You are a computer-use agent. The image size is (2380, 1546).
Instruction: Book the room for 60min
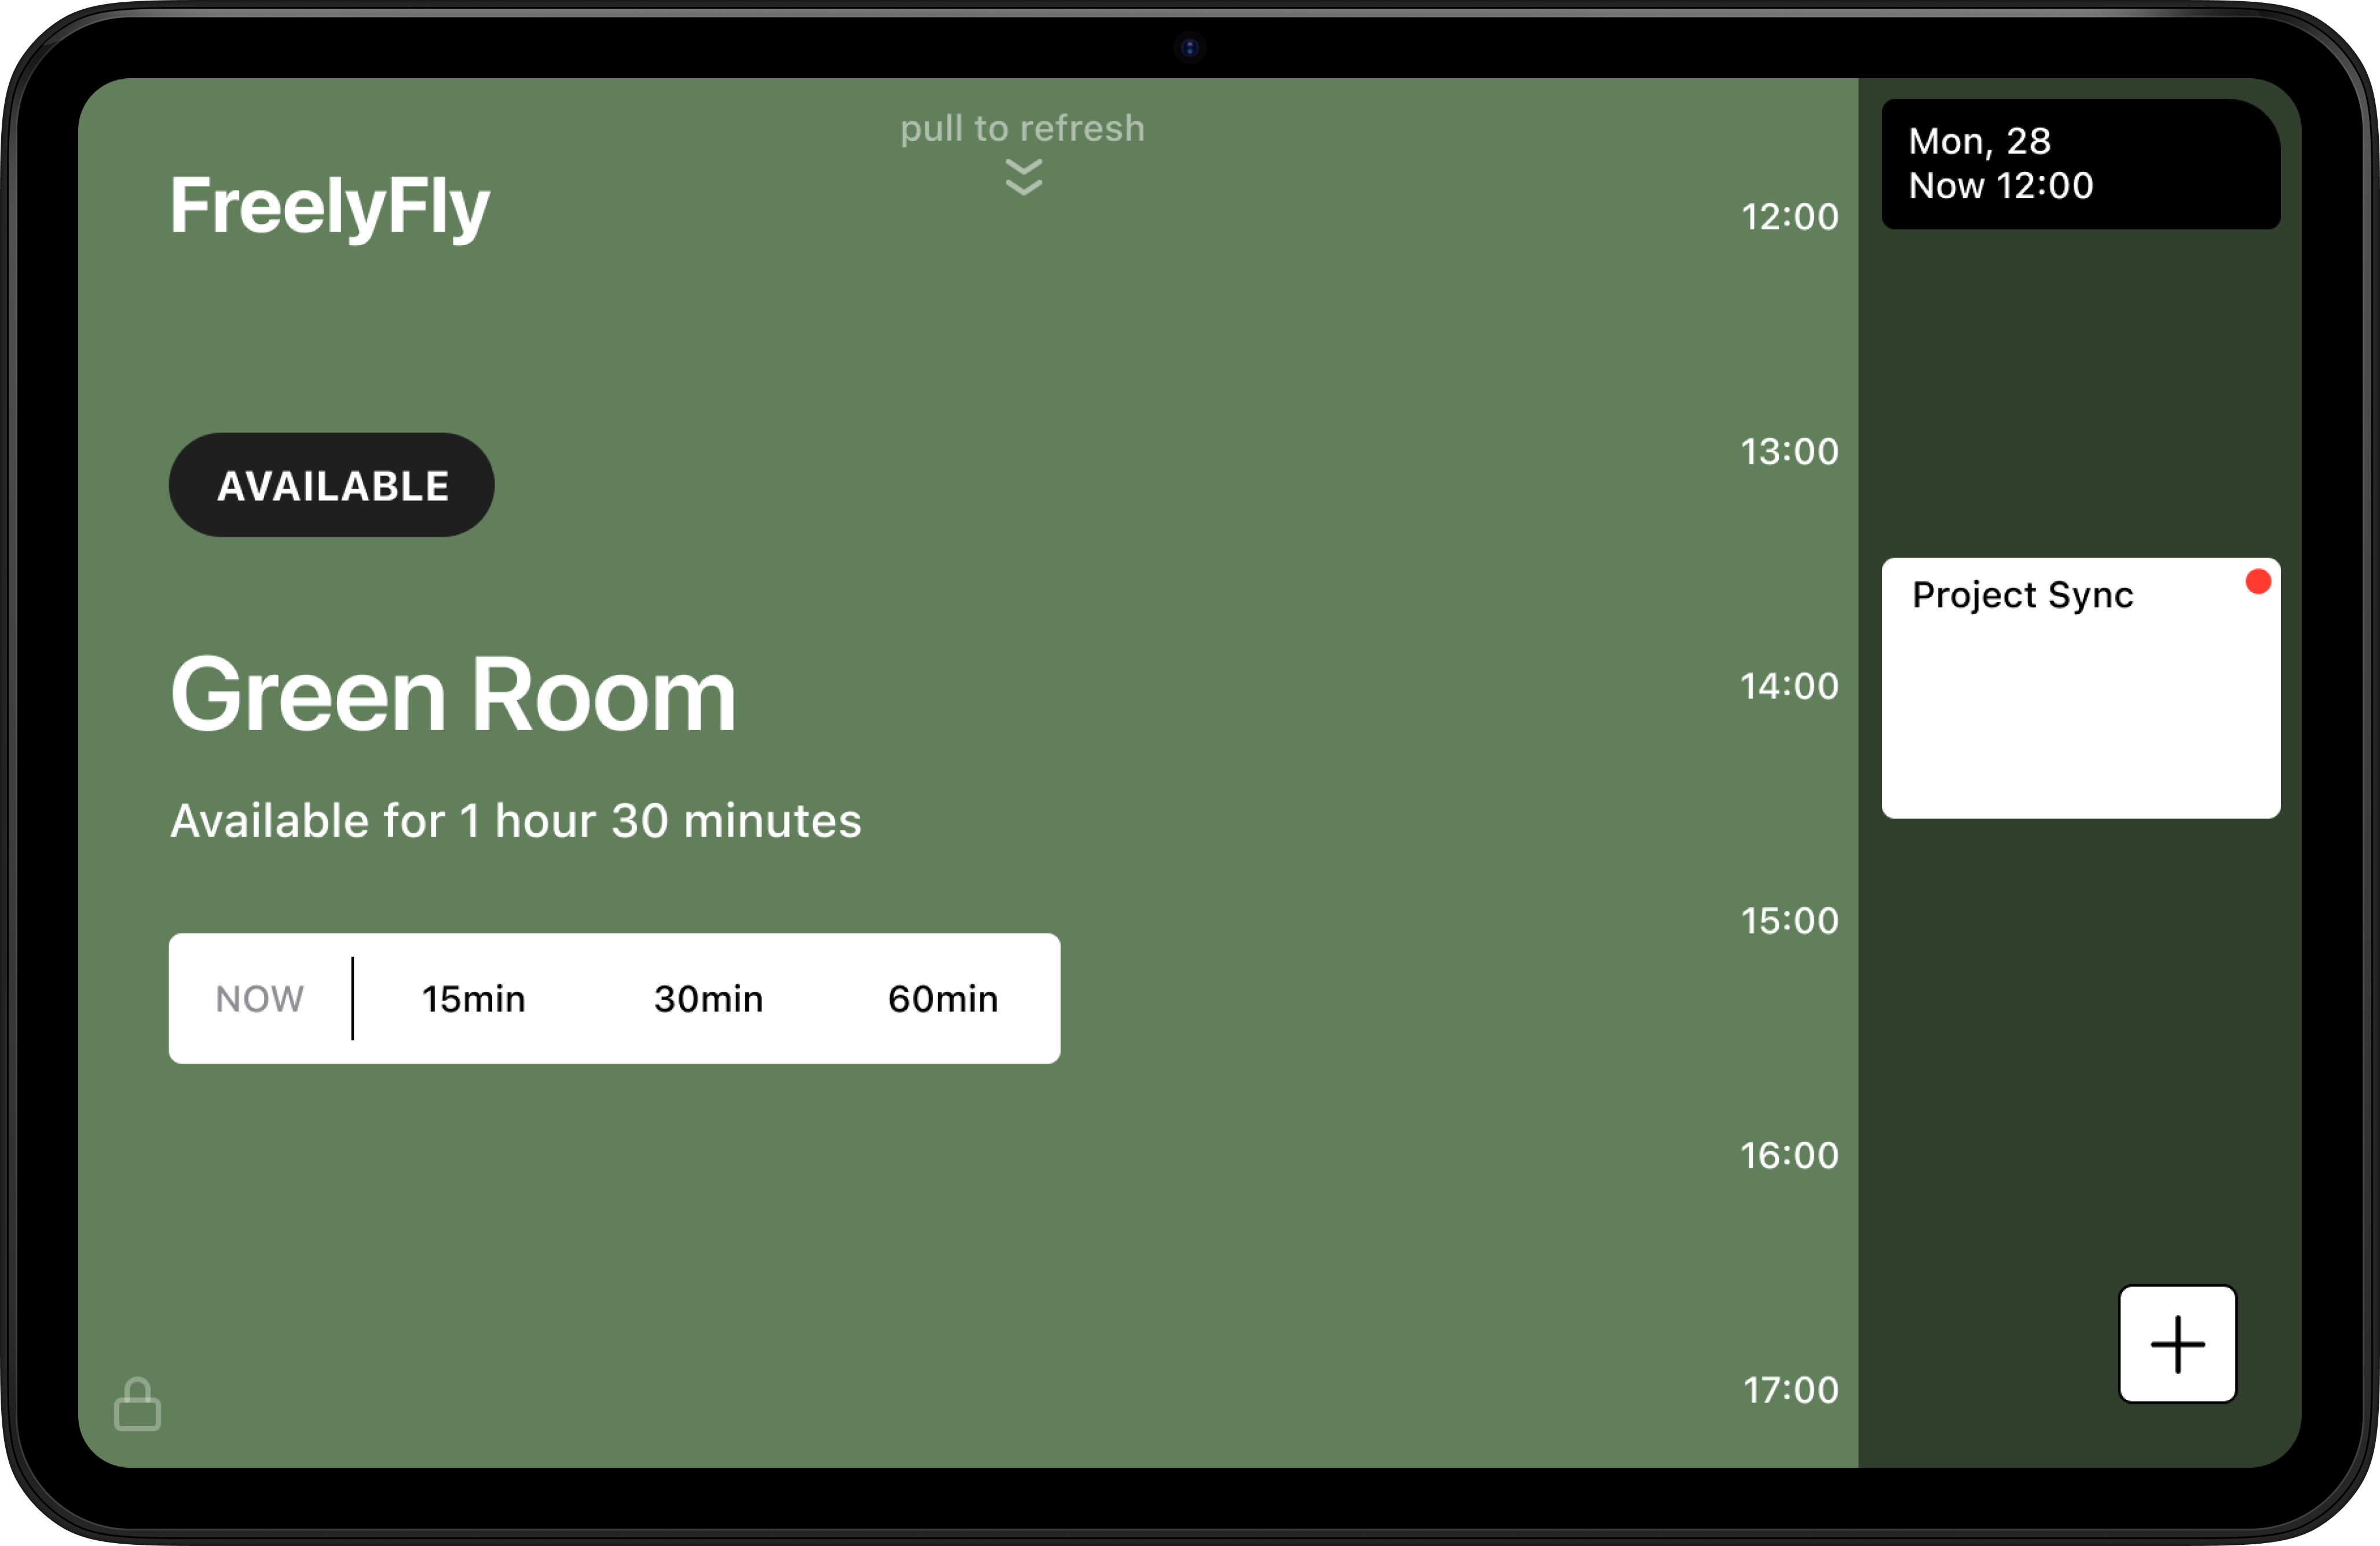942,999
